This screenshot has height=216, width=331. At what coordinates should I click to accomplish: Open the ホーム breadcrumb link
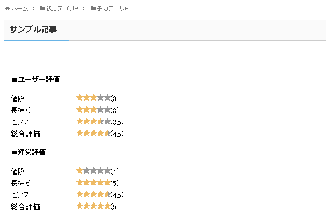coord(19,9)
